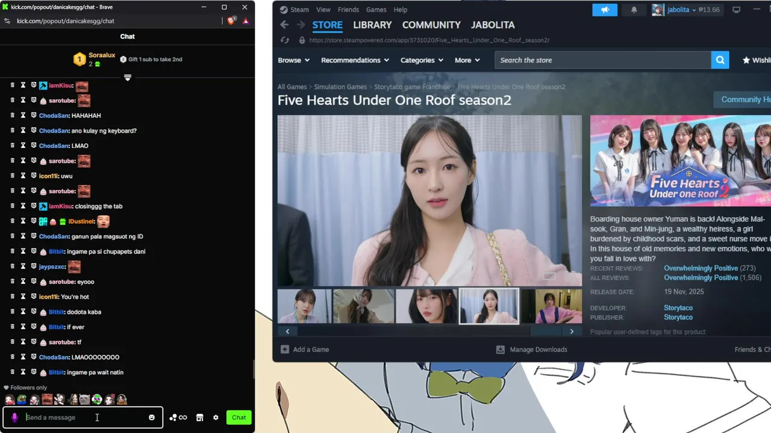Image resolution: width=771 pixels, height=433 pixels.
Task: Select the STORE tab in Steam
Action: coord(327,25)
